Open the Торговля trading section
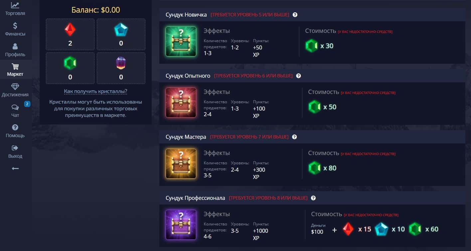Viewport: 471px width, 251px height. pyautogui.click(x=15, y=9)
